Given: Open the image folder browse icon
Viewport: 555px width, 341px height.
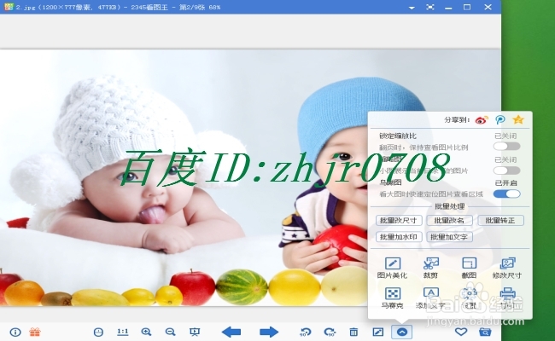Looking at the screenshot, I should (x=485, y=332).
